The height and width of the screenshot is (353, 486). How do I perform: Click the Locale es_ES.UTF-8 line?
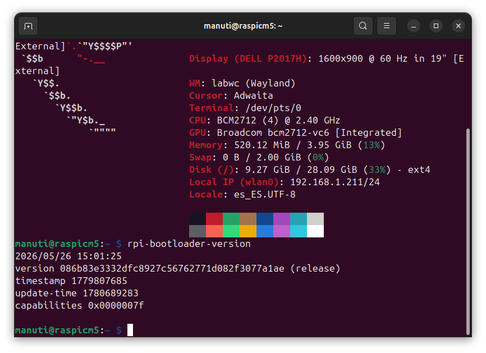click(242, 195)
